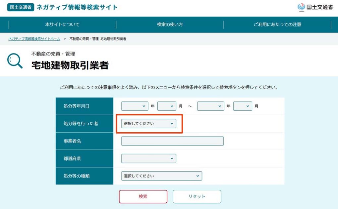
Task: Click the 処分等年月日 row label
Action: 77,106
